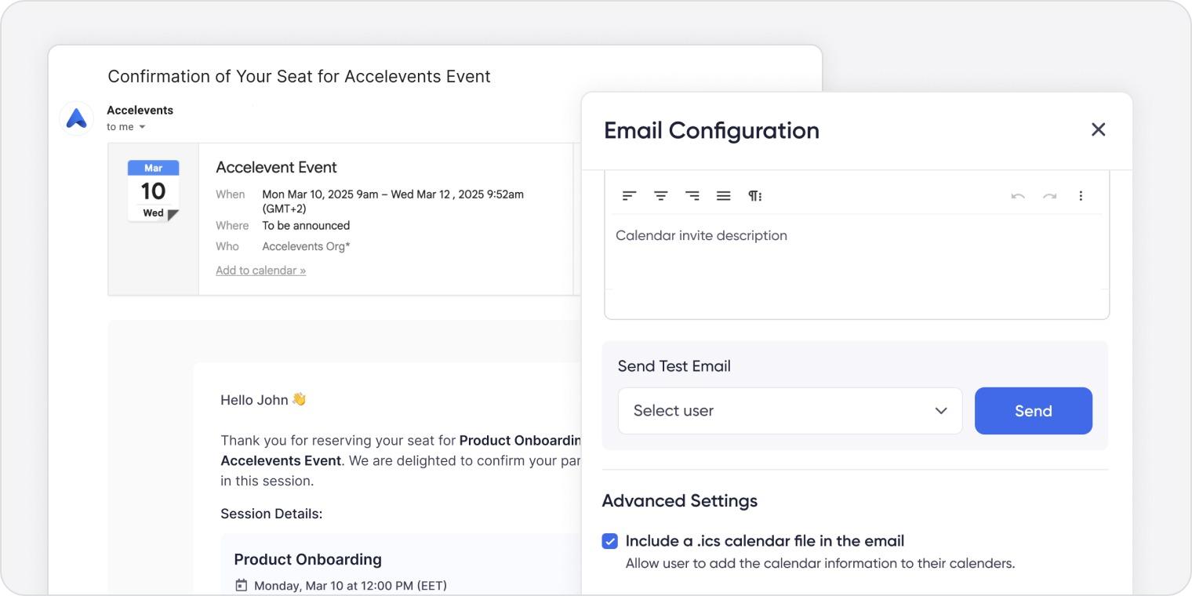This screenshot has height=596, width=1192.
Task: Open paragraph format options icon
Action: [x=754, y=196]
